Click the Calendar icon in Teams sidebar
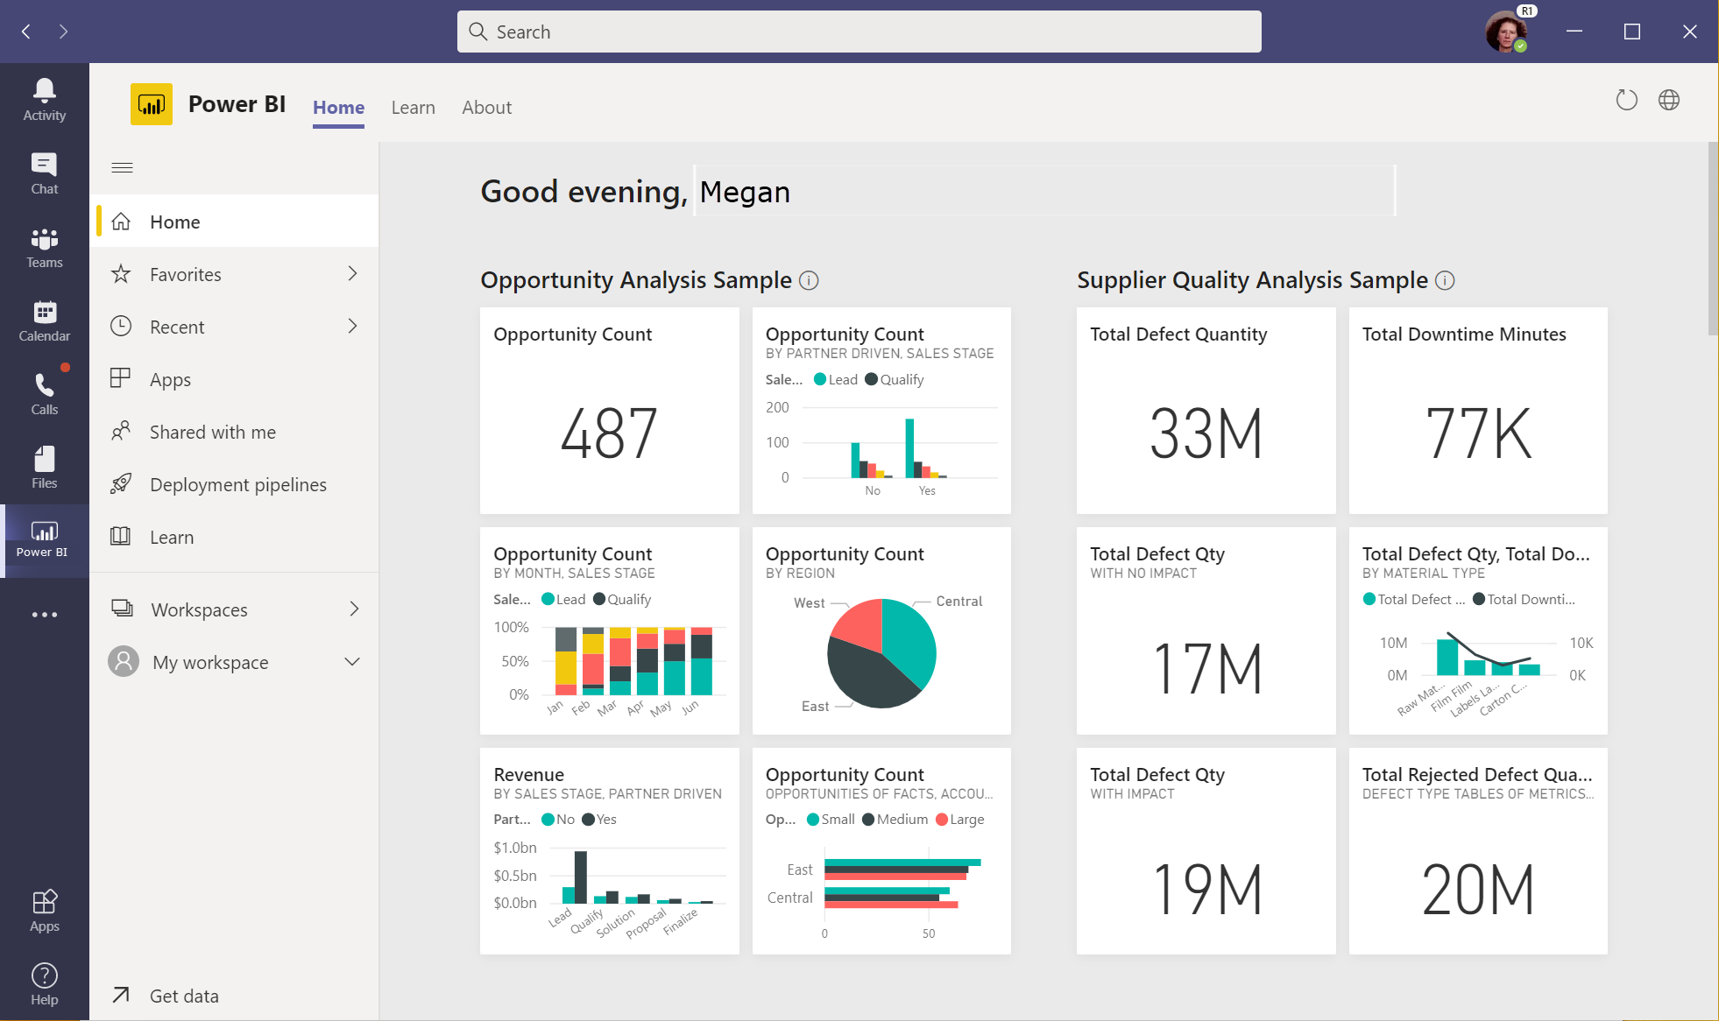Screen dimensions: 1719x1021 pyautogui.click(x=43, y=313)
